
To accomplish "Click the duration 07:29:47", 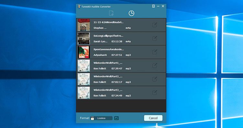I will [117, 69].
